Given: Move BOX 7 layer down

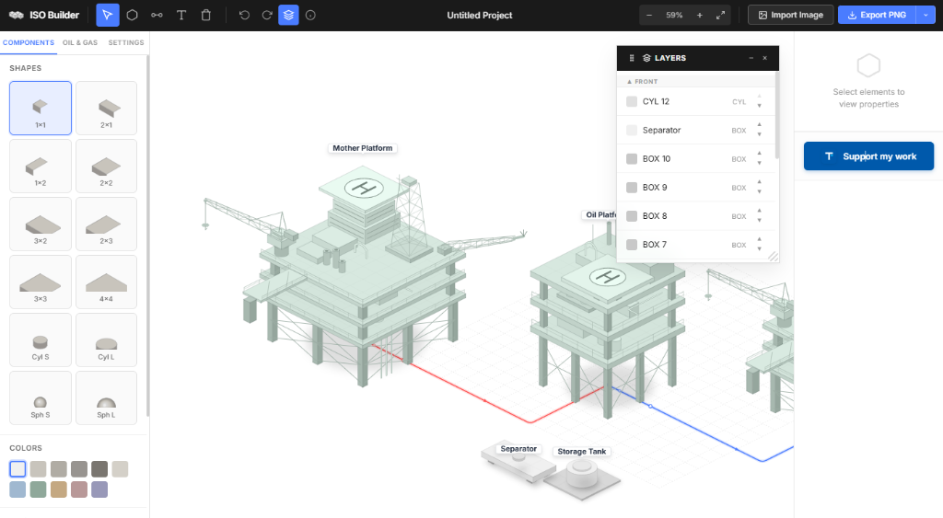Looking at the screenshot, I should tap(760, 248).
